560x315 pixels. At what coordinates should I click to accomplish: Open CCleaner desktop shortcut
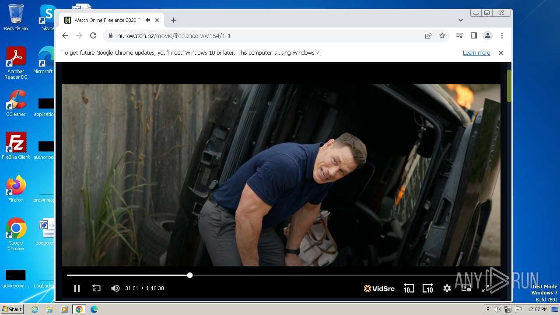[16, 103]
